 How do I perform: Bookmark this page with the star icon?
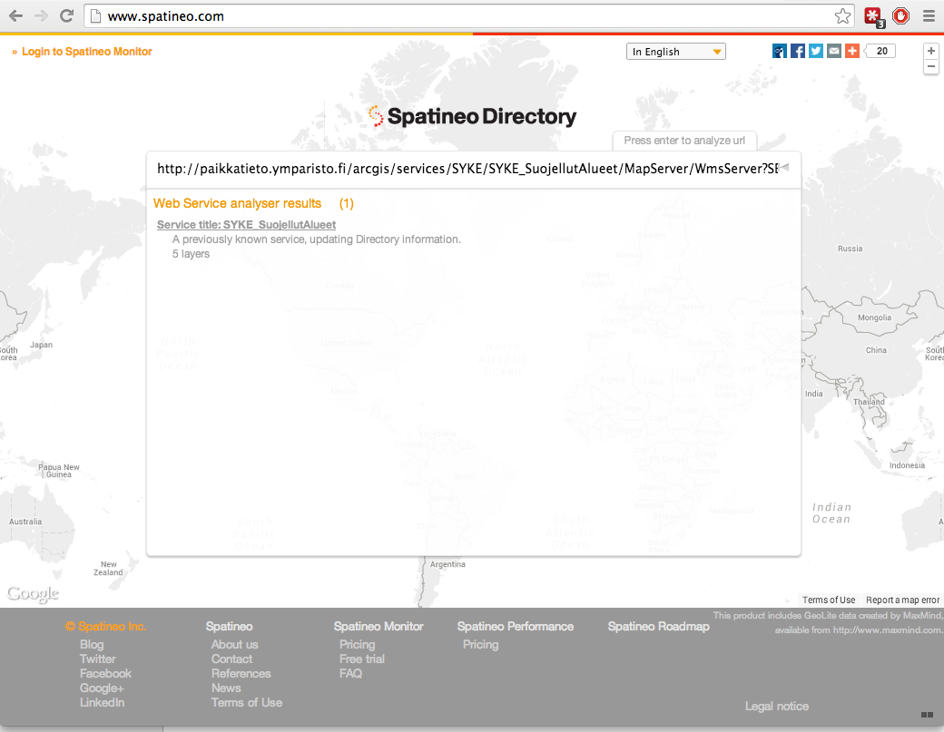coord(843,16)
